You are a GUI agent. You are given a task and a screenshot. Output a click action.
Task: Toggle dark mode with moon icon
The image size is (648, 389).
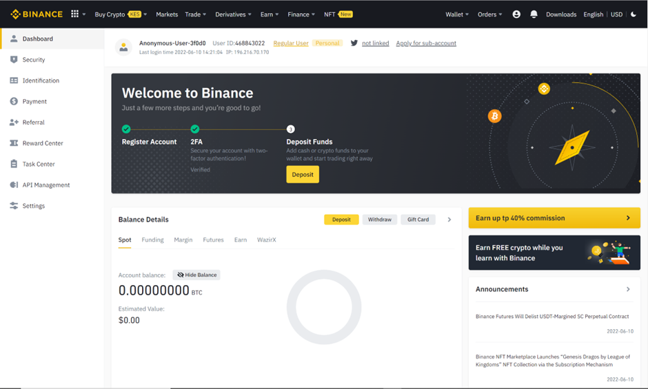tap(634, 14)
